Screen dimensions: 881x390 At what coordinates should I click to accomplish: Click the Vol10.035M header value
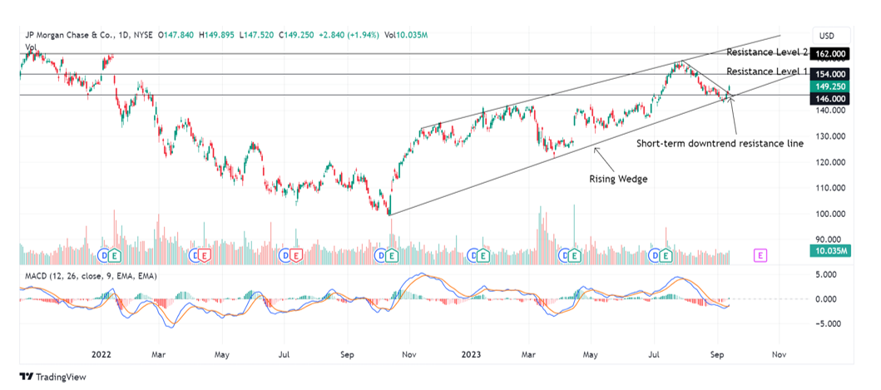click(x=406, y=36)
